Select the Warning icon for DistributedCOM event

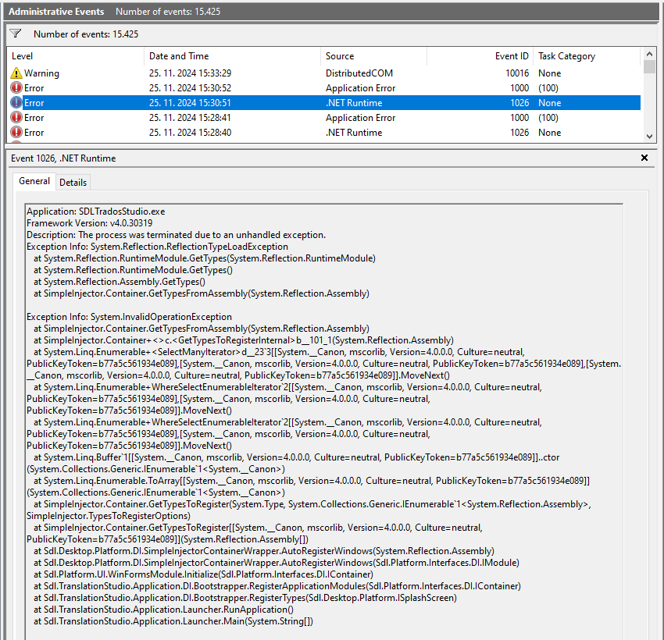point(16,73)
